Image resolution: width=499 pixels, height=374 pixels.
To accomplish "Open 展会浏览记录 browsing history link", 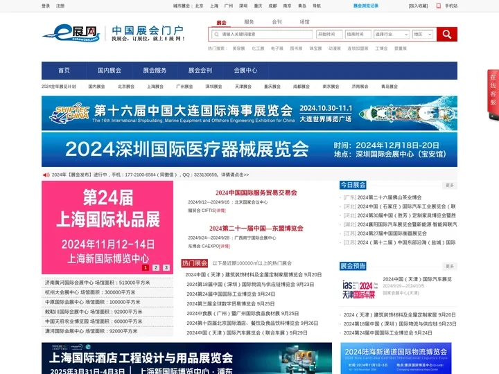I will point(366,6).
